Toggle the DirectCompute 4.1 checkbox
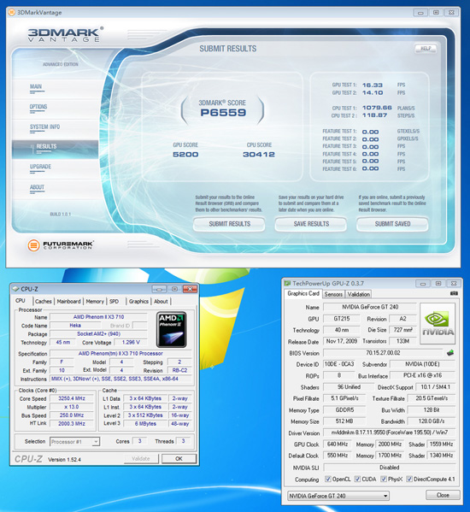This screenshot has width=470, height=512. [409, 479]
